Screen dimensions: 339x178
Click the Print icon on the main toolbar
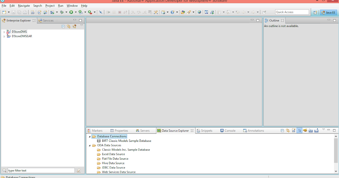(25, 12)
